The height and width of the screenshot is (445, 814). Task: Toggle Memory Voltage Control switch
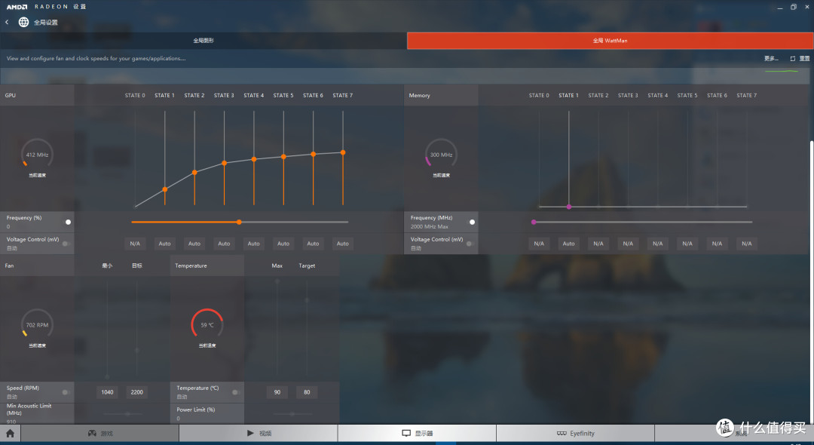point(470,244)
